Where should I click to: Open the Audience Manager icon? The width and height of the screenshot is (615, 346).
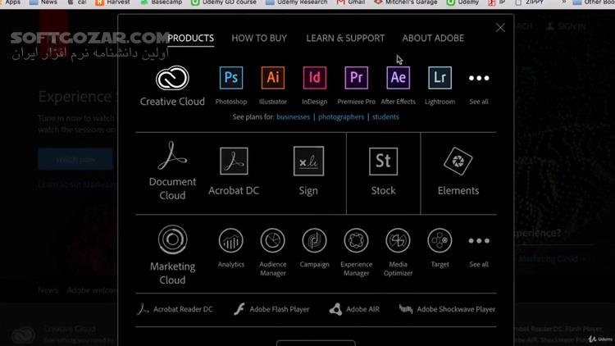tap(273, 240)
